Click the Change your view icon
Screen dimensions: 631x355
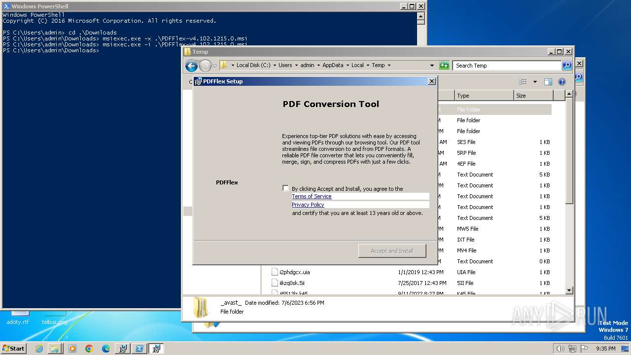pos(523,82)
